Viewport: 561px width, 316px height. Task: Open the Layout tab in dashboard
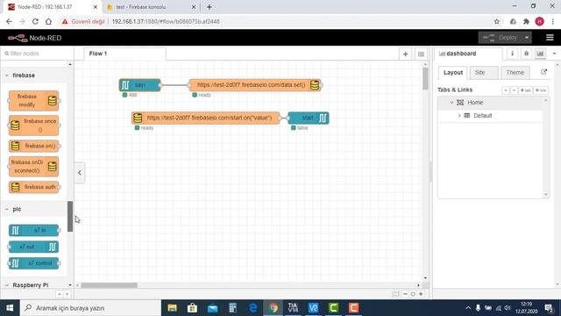453,72
